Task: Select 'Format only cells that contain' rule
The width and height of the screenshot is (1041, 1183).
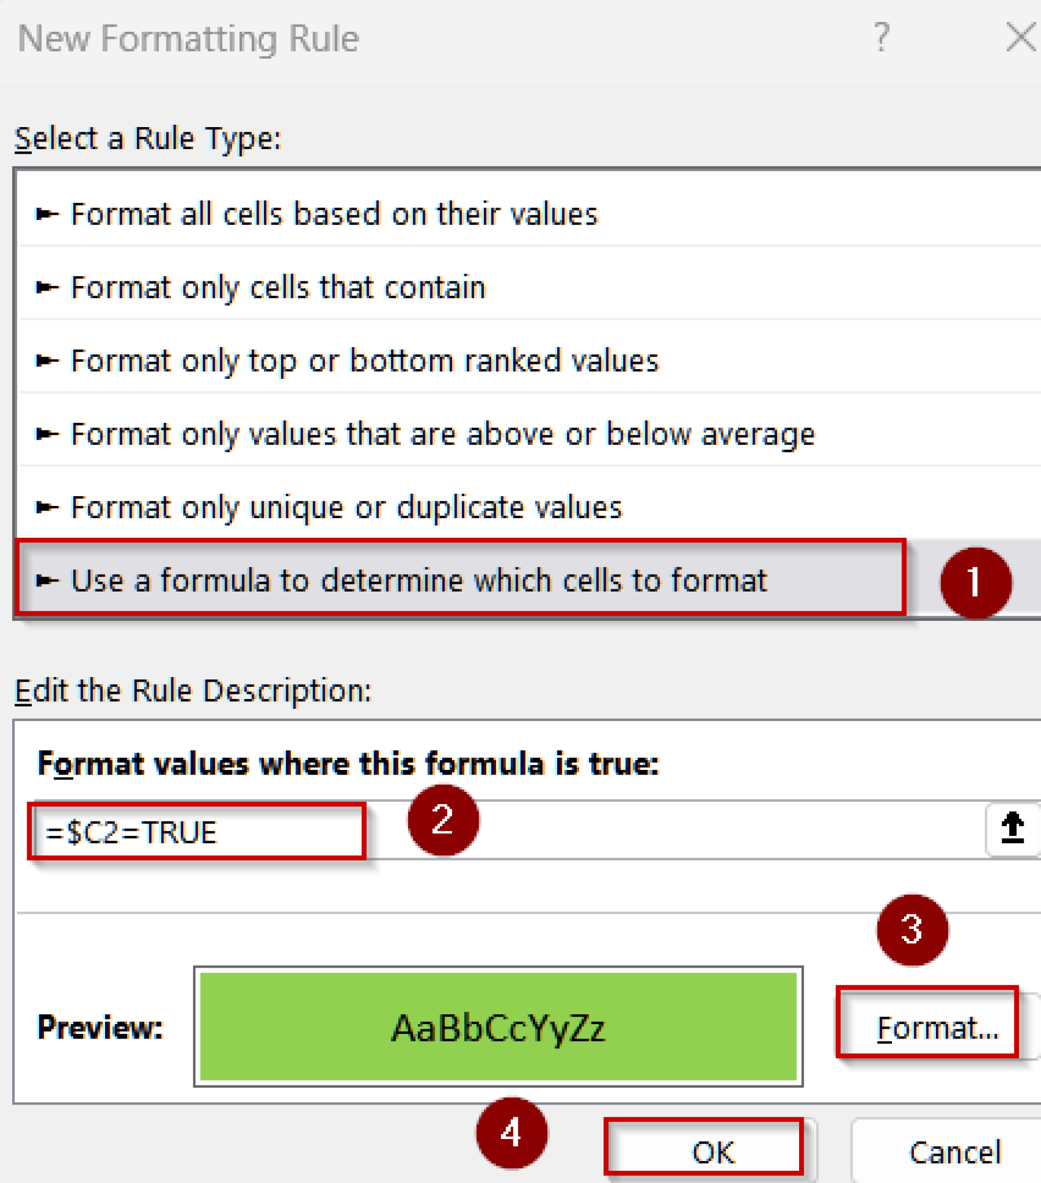Action: 278,288
